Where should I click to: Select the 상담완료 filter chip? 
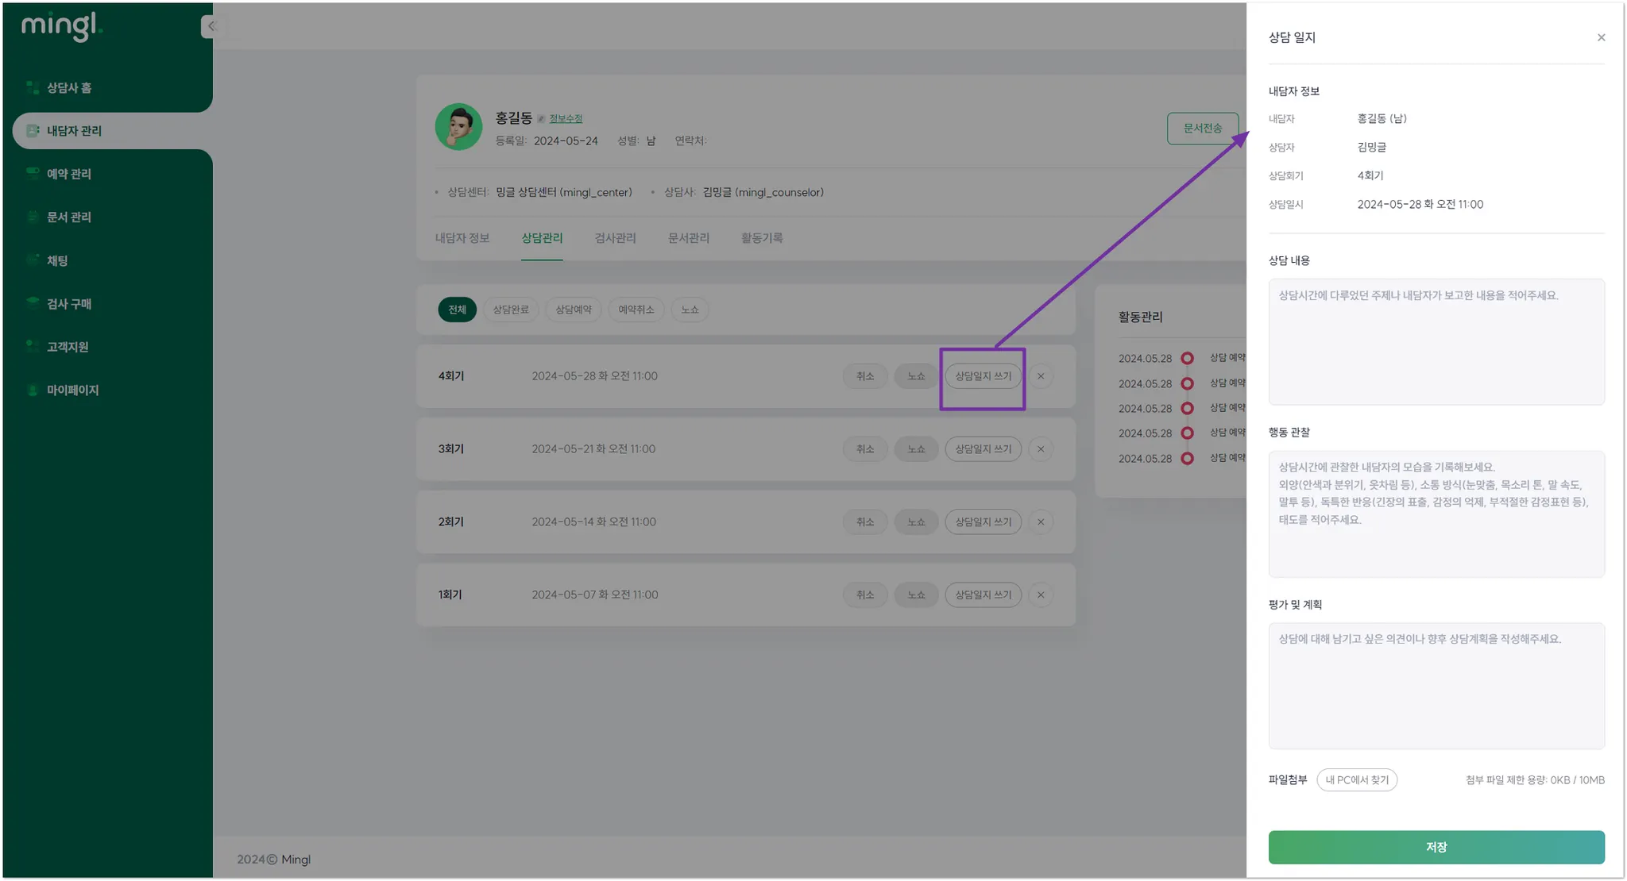point(510,310)
